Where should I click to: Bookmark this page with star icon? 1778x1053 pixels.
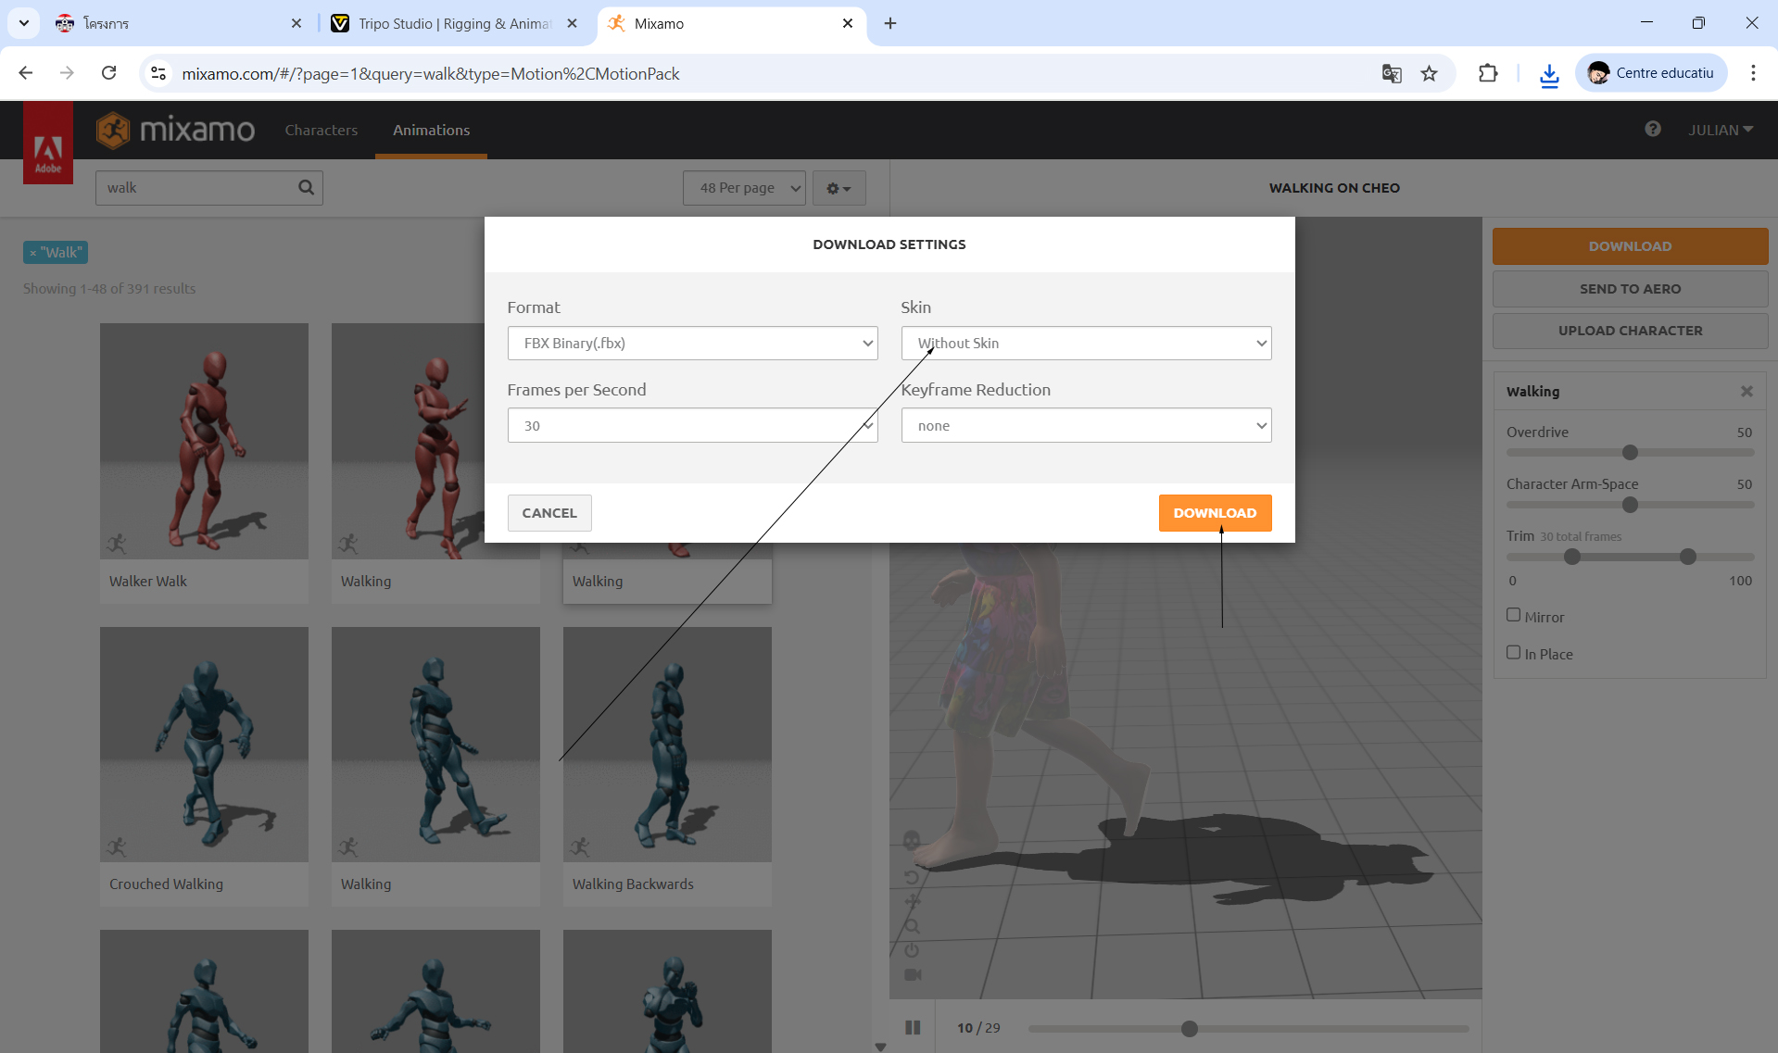coord(1430,74)
